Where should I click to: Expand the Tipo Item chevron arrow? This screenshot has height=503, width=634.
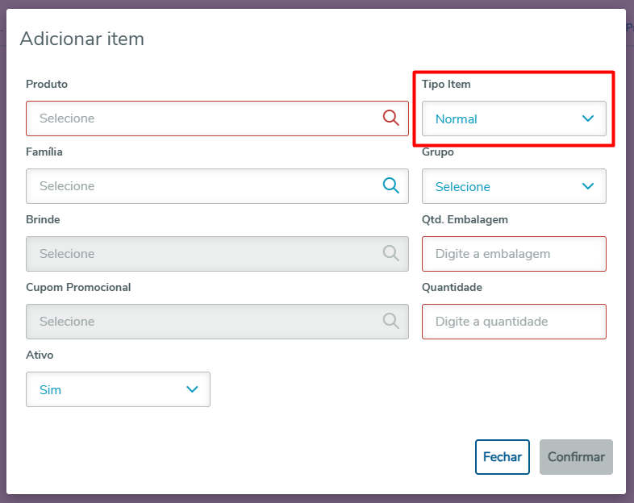[x=588, y=118]
